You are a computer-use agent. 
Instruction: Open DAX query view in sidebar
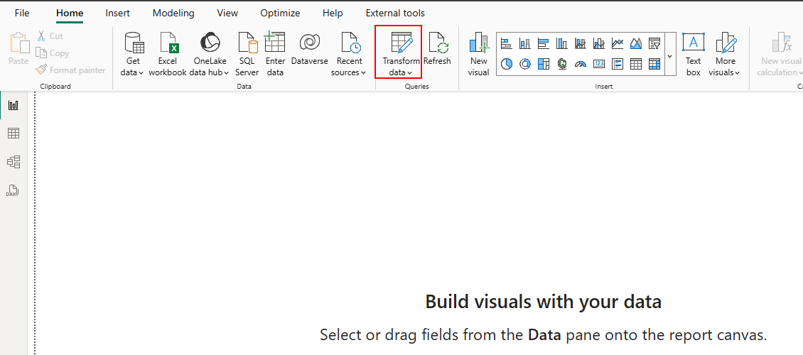click(x=14, y=191)
